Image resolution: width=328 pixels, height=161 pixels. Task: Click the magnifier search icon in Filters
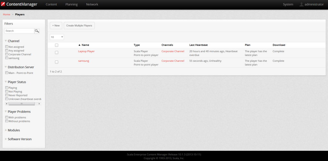(37, 31)
